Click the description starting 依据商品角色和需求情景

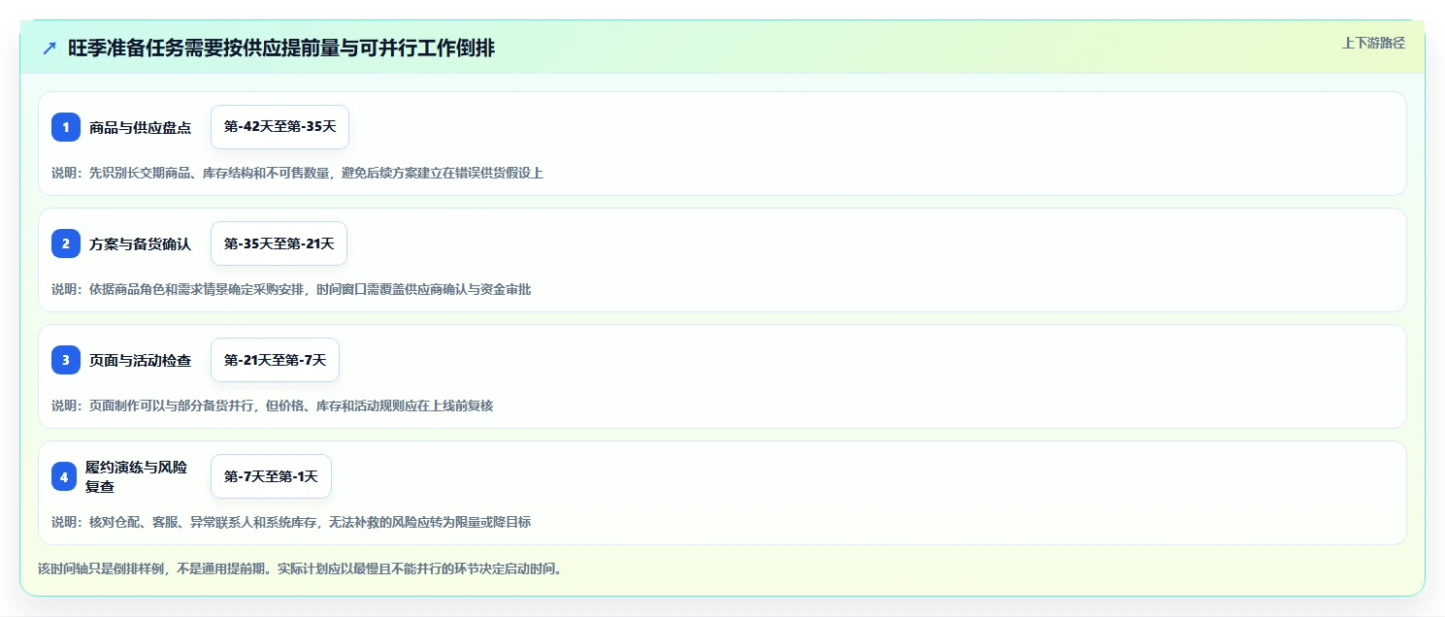pyautogui.click(x=291, y=289)
